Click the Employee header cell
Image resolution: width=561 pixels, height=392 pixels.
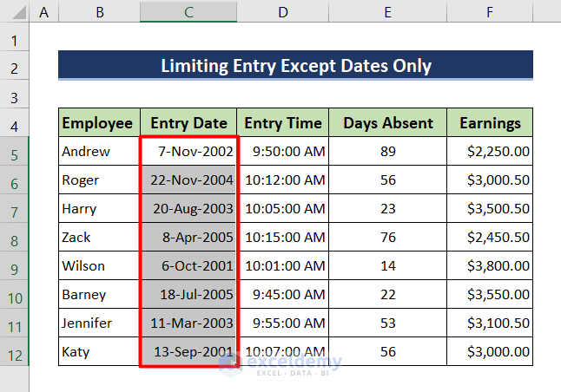coord(97,123)
